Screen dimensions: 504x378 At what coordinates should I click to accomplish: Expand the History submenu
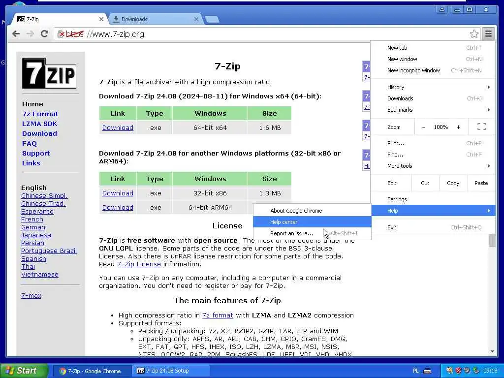point(433,87)
